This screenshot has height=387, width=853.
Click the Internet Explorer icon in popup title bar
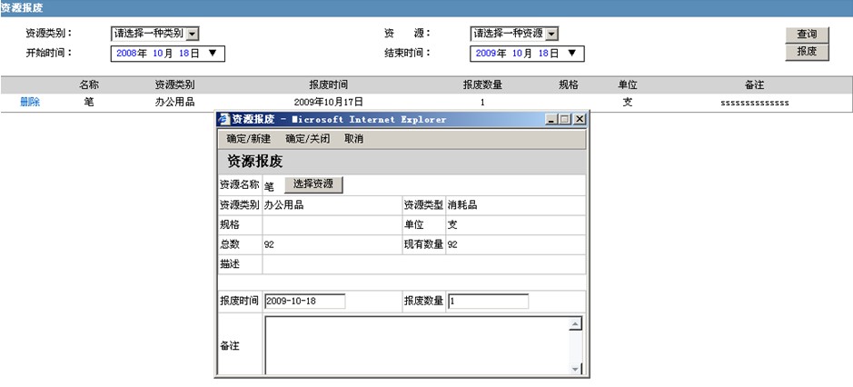click(223, 119)
